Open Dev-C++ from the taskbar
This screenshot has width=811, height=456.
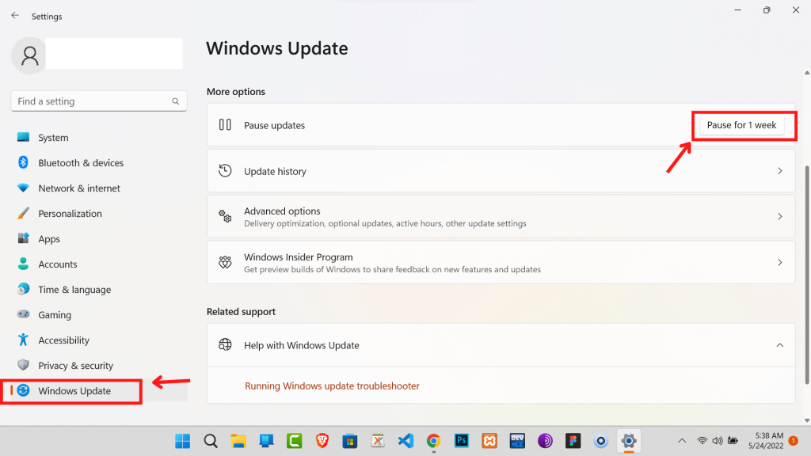click(x=517, y=441)
